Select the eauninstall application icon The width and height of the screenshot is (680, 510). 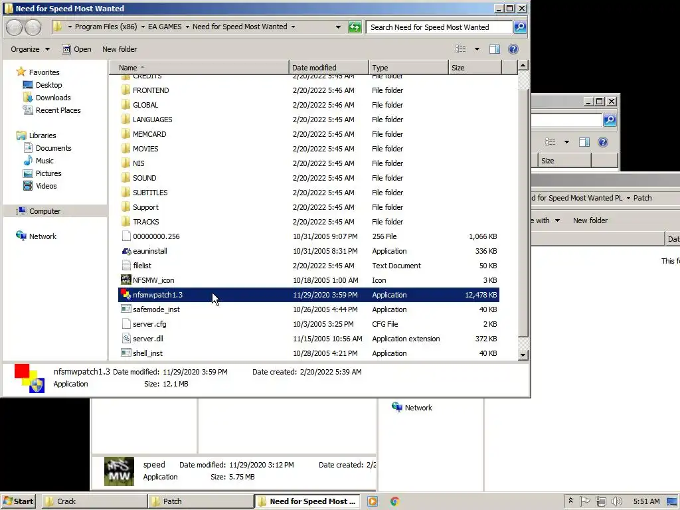coord(126,251)
